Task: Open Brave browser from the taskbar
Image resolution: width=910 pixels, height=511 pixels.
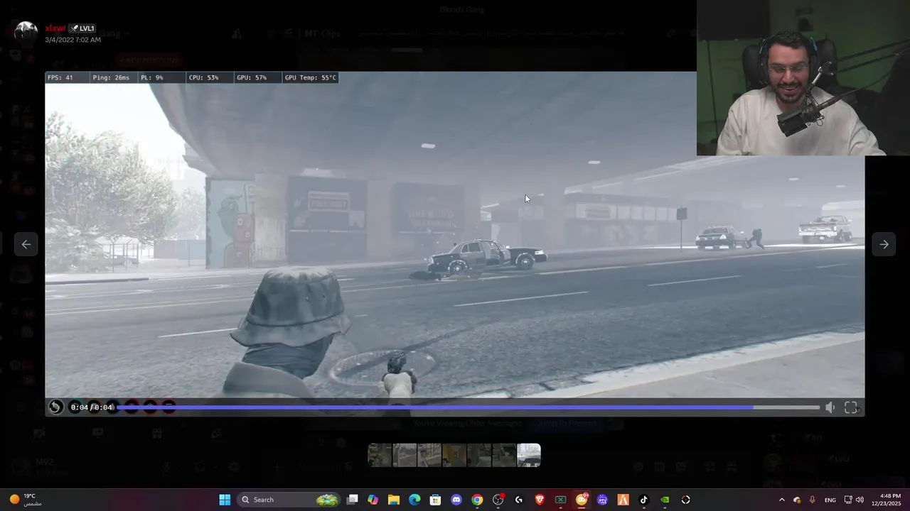Action: click(x=540, y=500)
